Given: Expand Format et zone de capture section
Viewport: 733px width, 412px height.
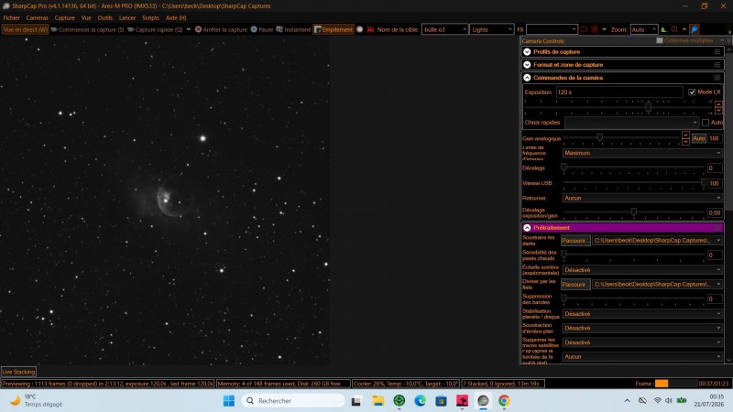Looking at the screenshot, I should tap(528, 65).
